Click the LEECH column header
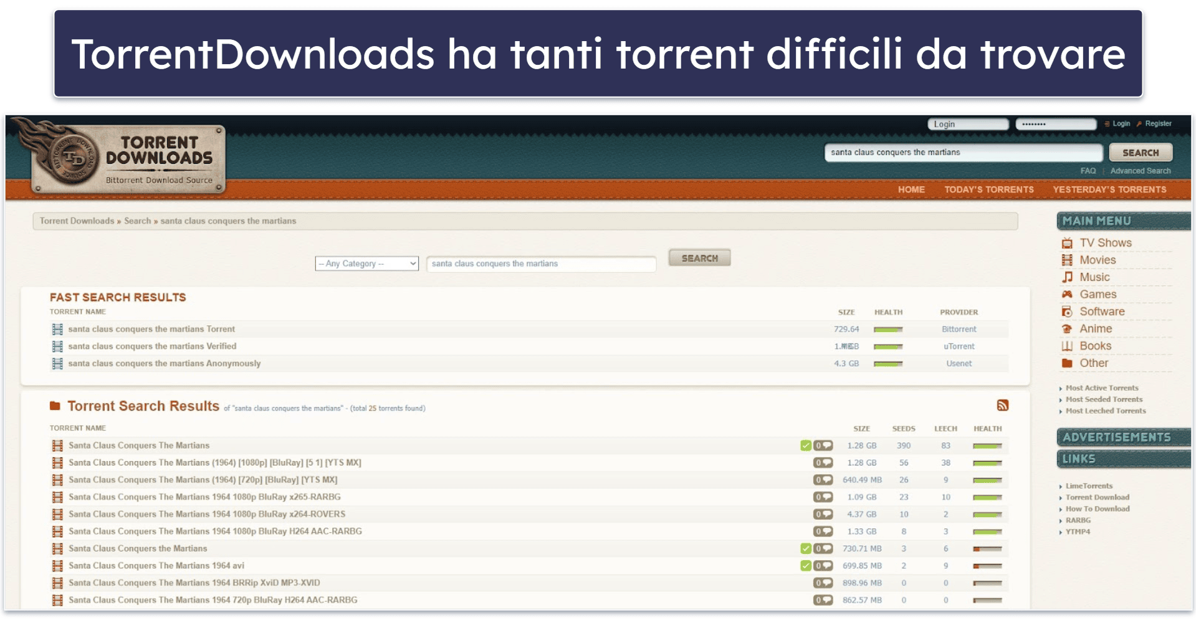 coord(945,429)
